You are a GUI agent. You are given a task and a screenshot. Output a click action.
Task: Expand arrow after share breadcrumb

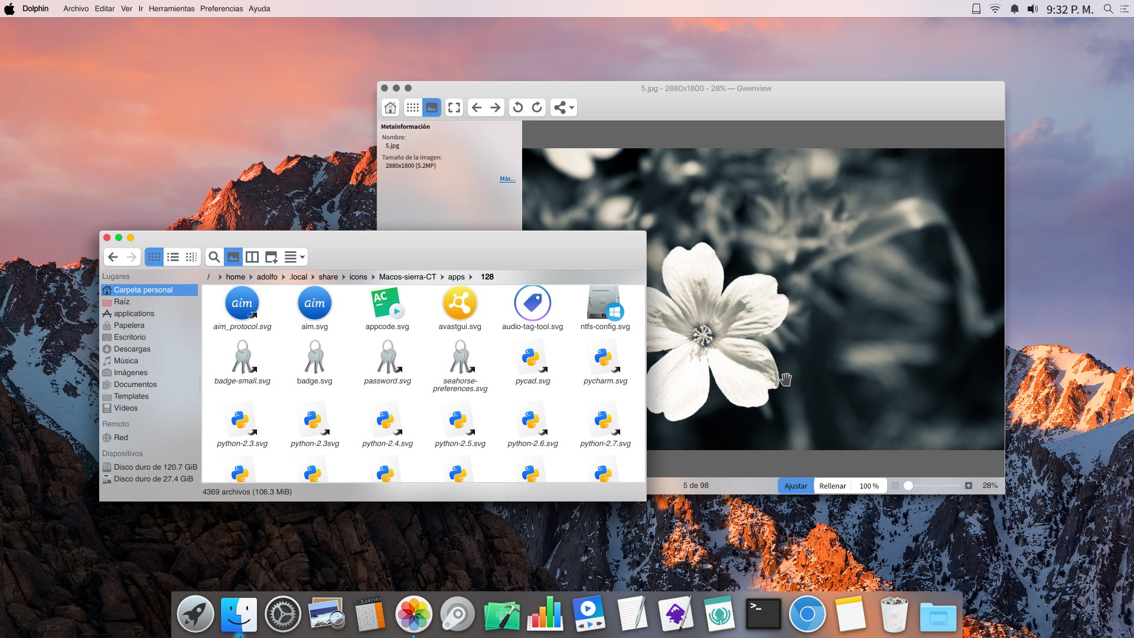click(x=343, y=277)
